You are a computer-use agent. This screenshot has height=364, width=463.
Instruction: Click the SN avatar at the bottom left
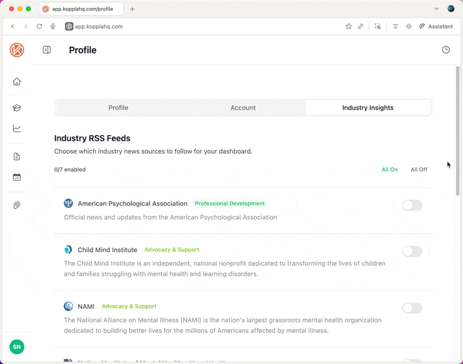click(x=17, y=347)
